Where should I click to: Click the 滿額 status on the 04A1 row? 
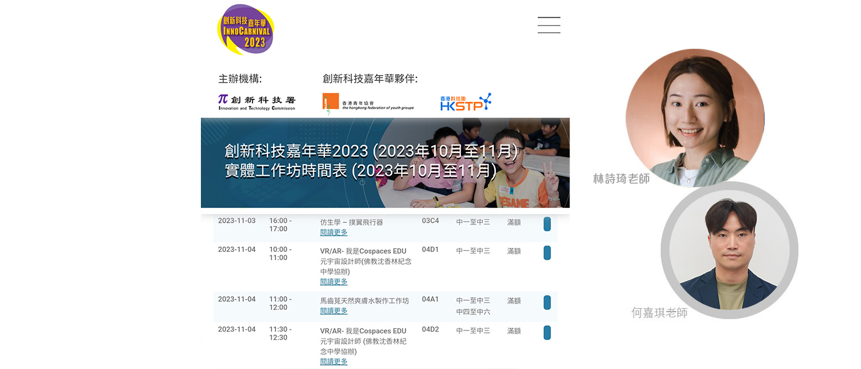click(x=513, y=300)
